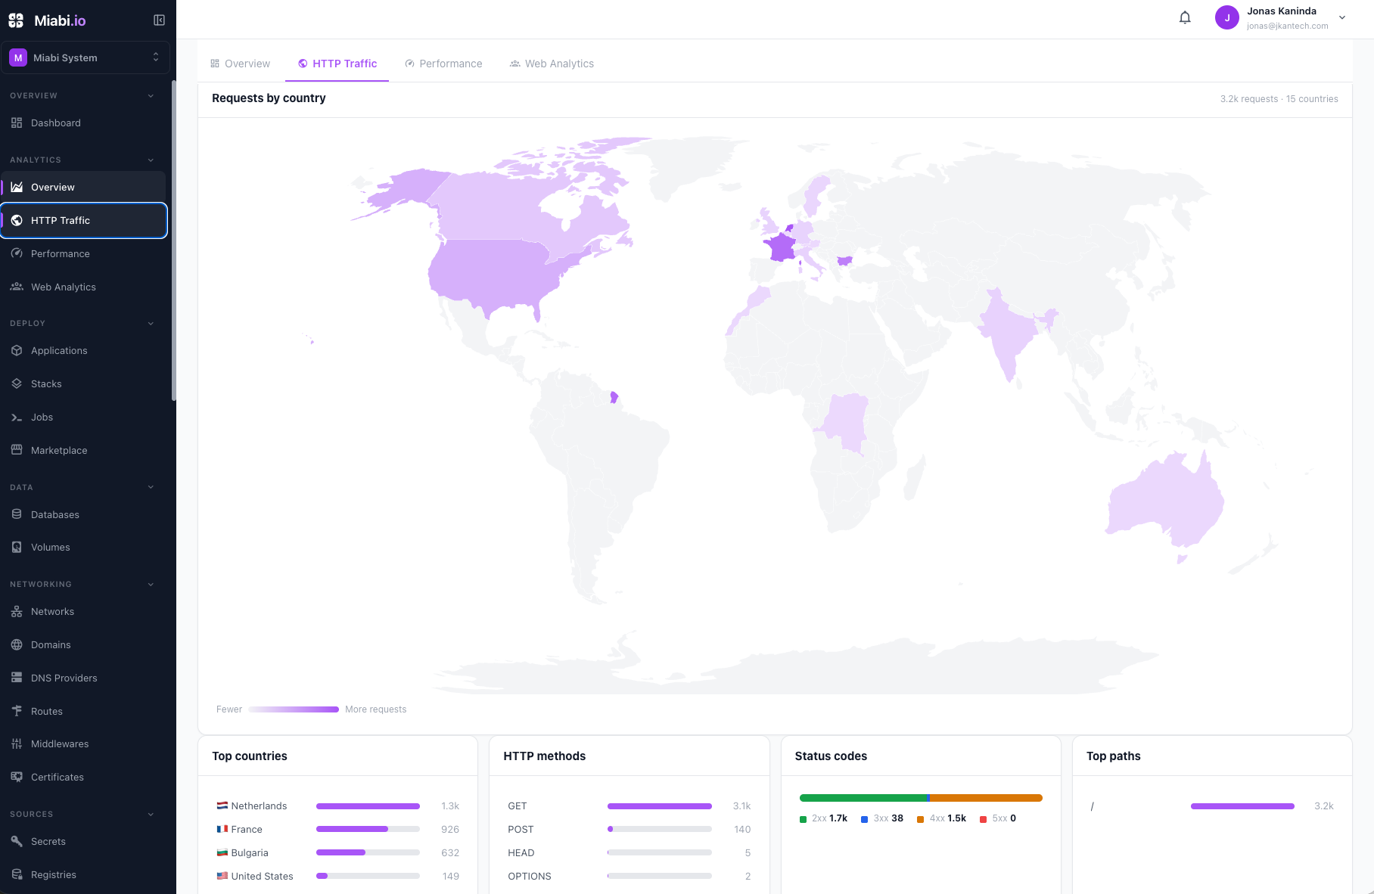This screenshot has height=894, width=1374.
Task: Click the Dashboard grid icon
Action: [17, 123]
